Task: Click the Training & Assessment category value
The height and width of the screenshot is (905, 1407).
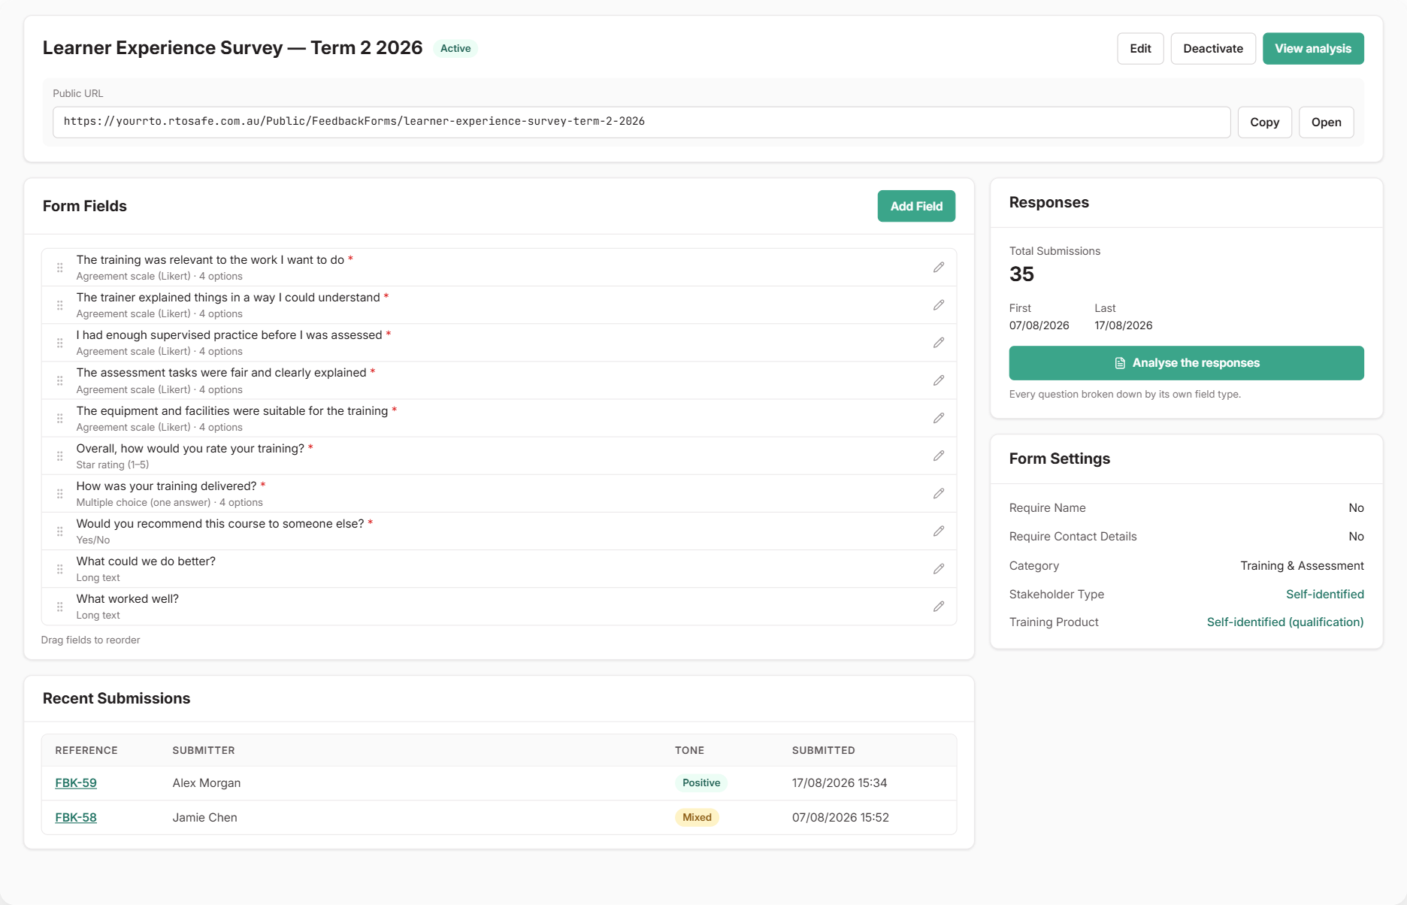Action: click(1302, 566)
